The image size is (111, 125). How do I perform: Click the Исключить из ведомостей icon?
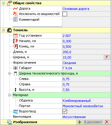(15, 14)
